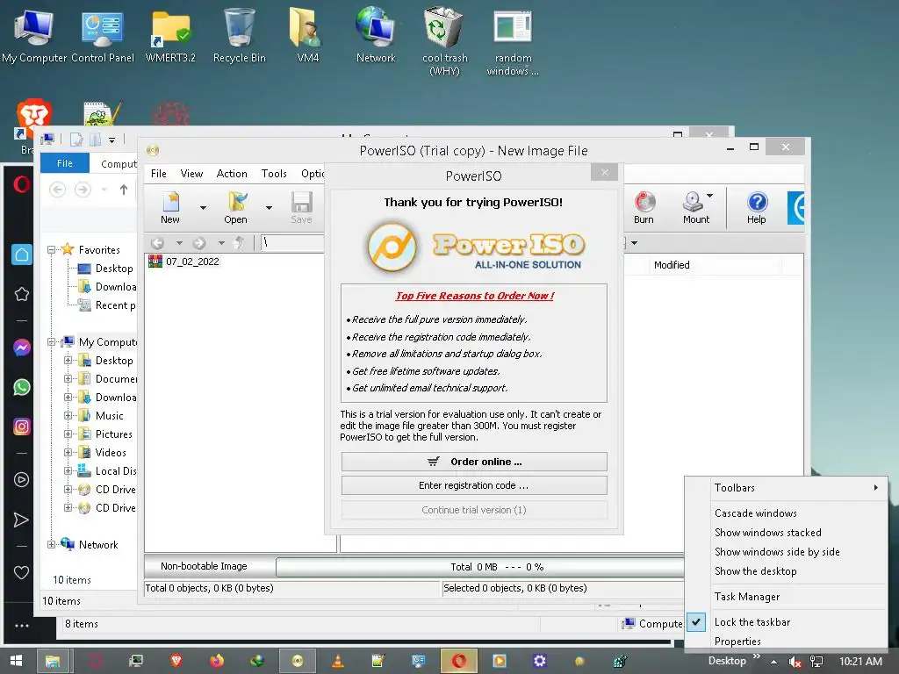Open Messenger in the Opera sidebar
Image resolution: width=899 pixels, height=674 pixels.
(21, 348)
